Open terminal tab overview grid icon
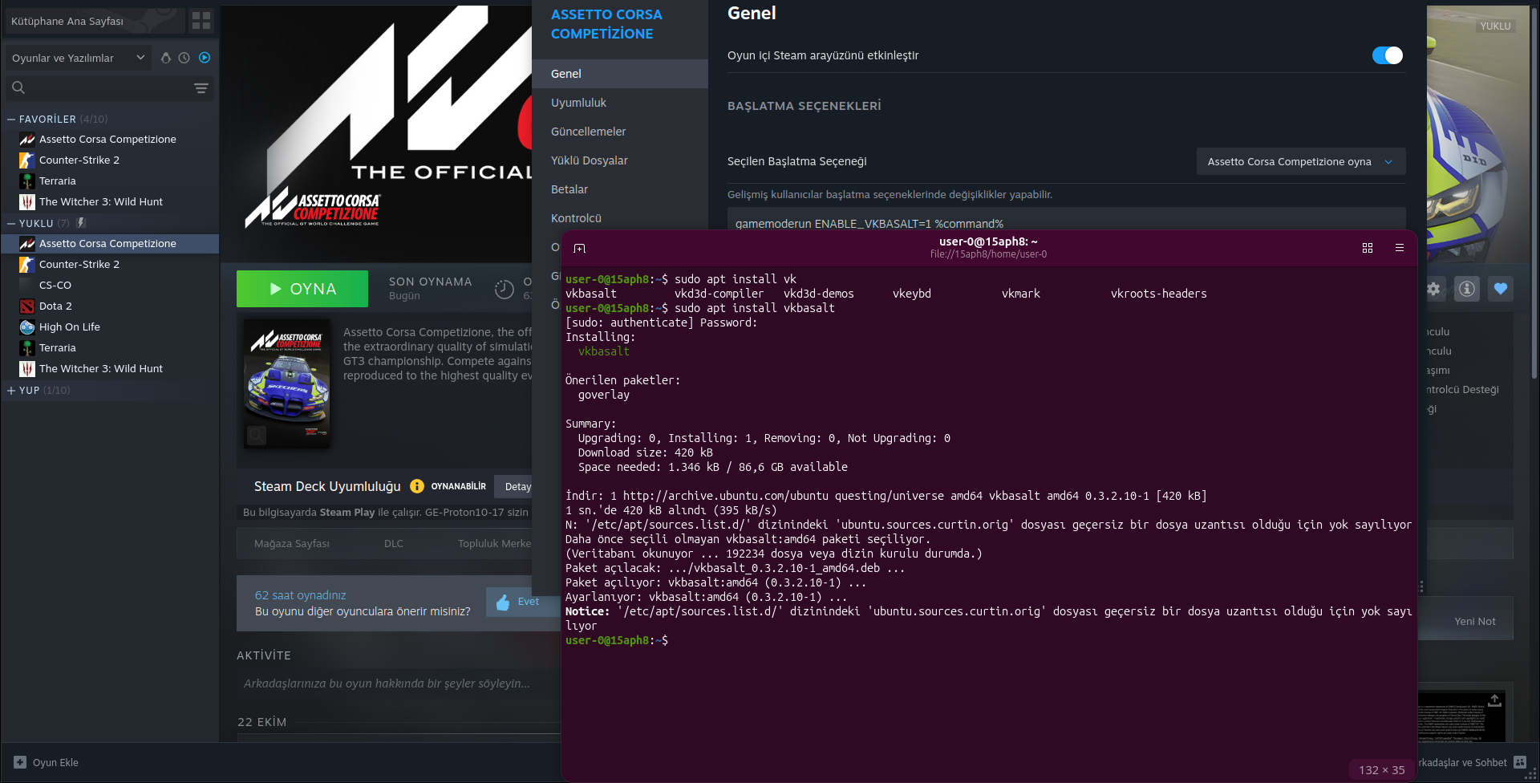 click(1368, 248)
